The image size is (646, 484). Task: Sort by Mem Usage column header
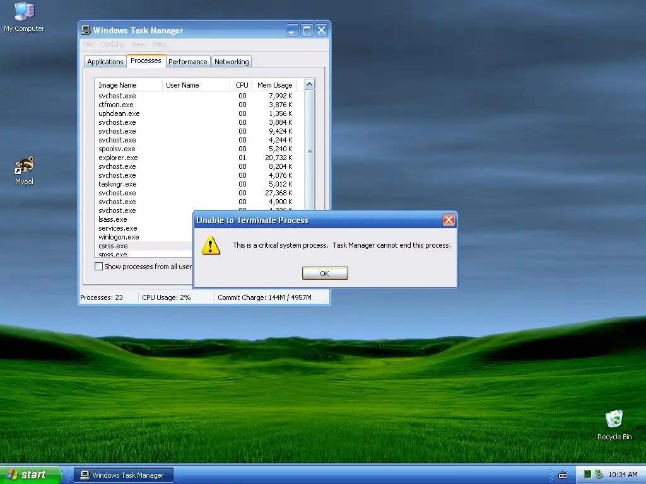pos(274,85)
